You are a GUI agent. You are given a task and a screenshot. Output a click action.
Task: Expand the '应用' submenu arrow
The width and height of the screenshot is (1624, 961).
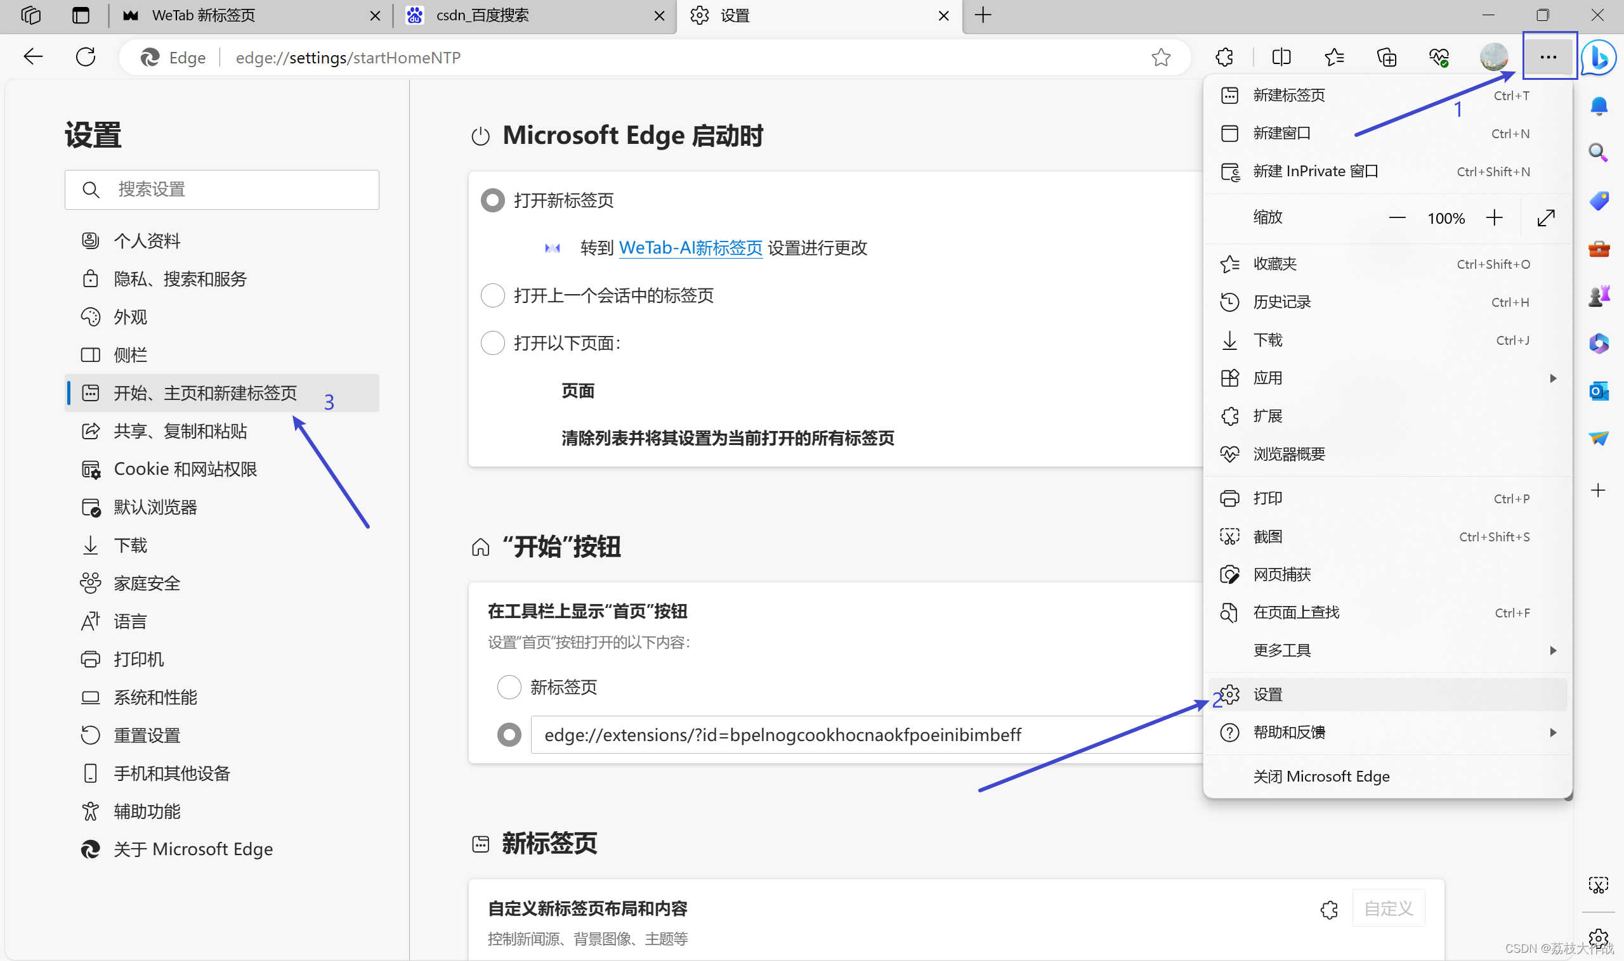1553,378
